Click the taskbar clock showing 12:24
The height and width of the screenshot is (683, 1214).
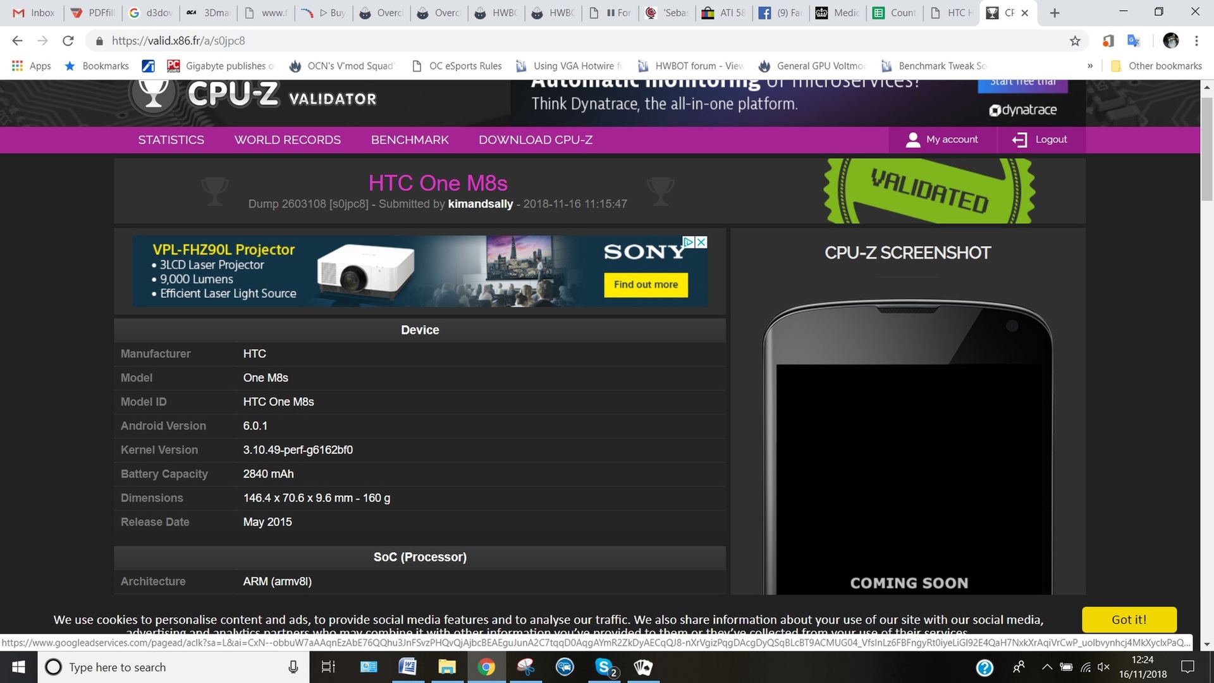(1143, 667)
